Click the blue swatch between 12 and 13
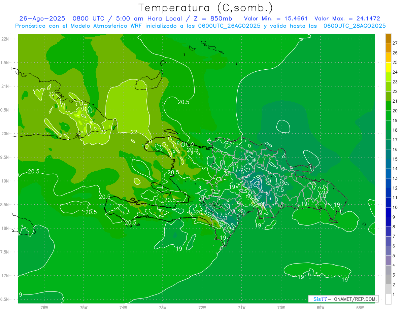This screenshot has height=312, width=404. (x=388, y=183)
